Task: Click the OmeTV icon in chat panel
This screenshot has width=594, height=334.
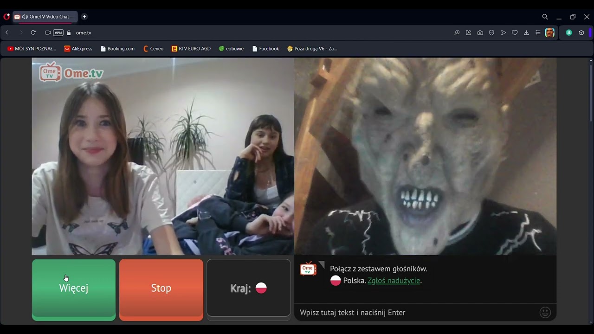Action: pyautogui.click(x=308, y=269)
